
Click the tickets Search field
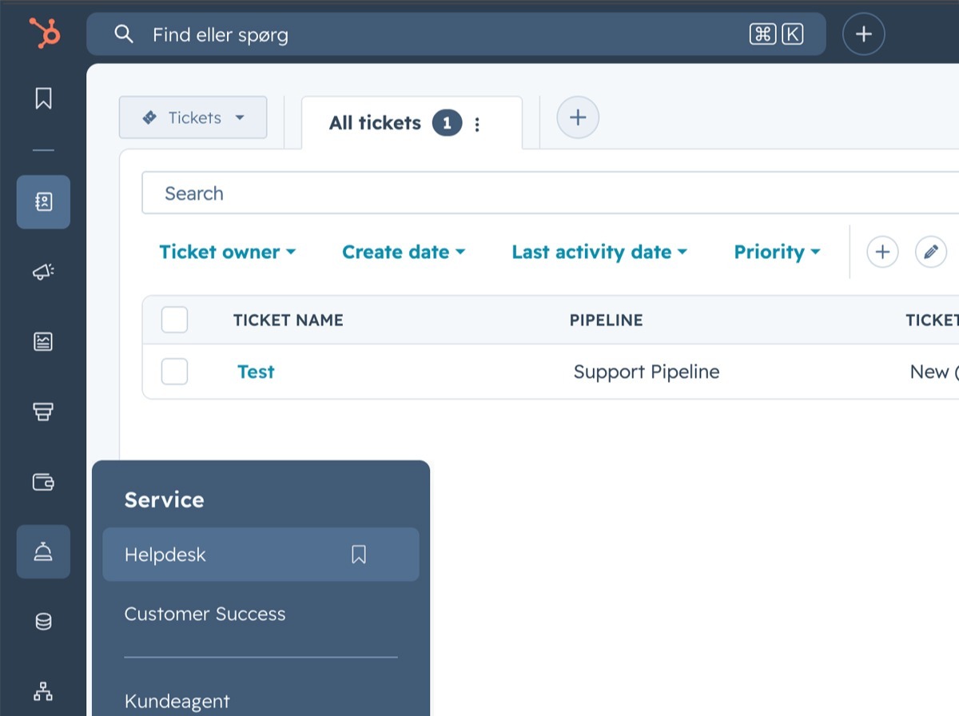tap(550, 193)
